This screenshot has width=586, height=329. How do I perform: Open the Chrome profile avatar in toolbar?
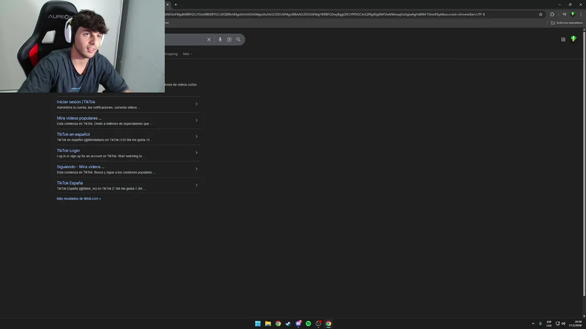(x=573, y=14)
